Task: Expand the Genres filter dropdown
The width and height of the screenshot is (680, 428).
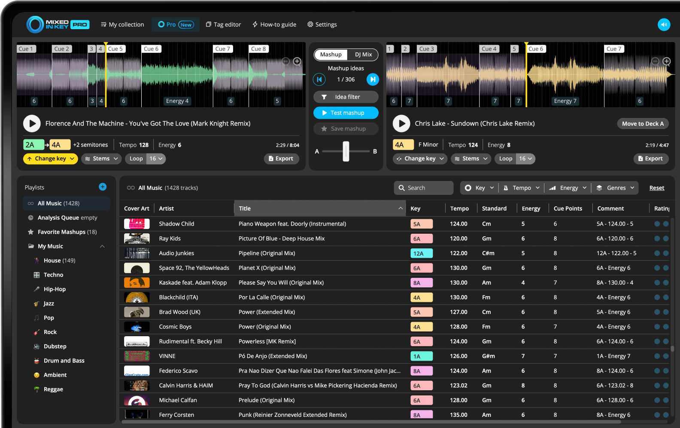Action: click(x=615, y=188)
